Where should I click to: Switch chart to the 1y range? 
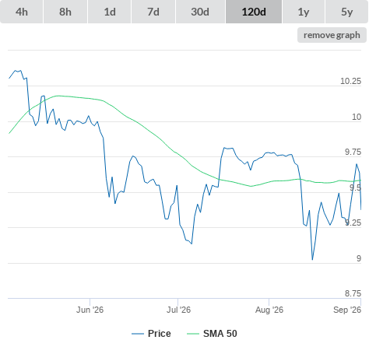point(304,12)
